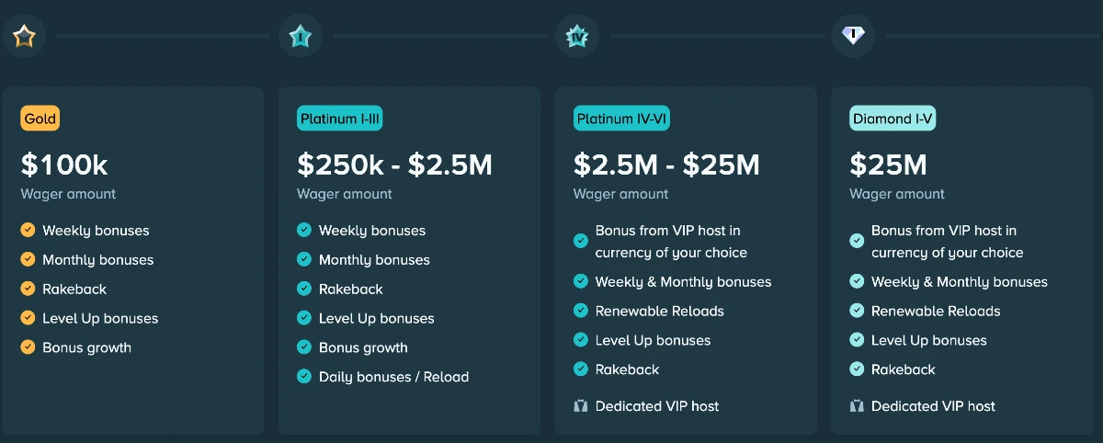Click the $250k - $2.5M wager amount
This screenshot has width=1103, height=443.
click(394, 165)
